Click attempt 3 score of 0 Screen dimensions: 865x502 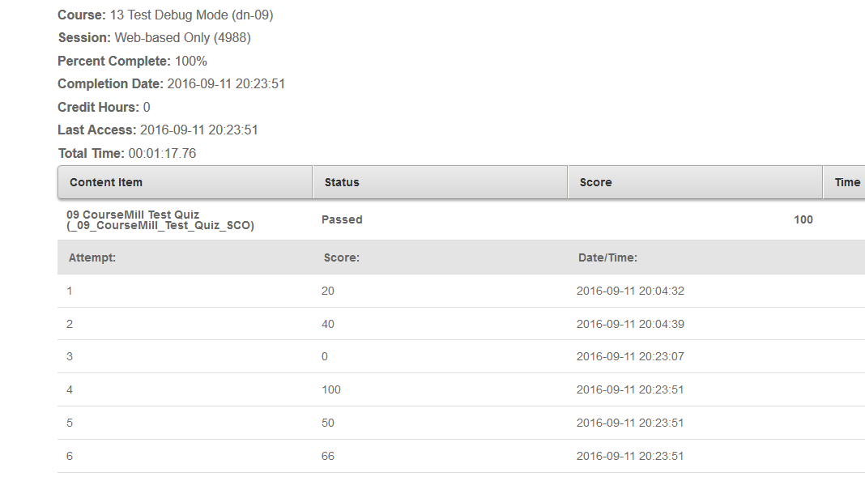pos(324,356)
